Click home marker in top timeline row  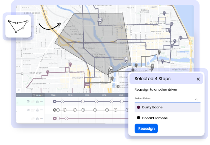click(54, 101)
